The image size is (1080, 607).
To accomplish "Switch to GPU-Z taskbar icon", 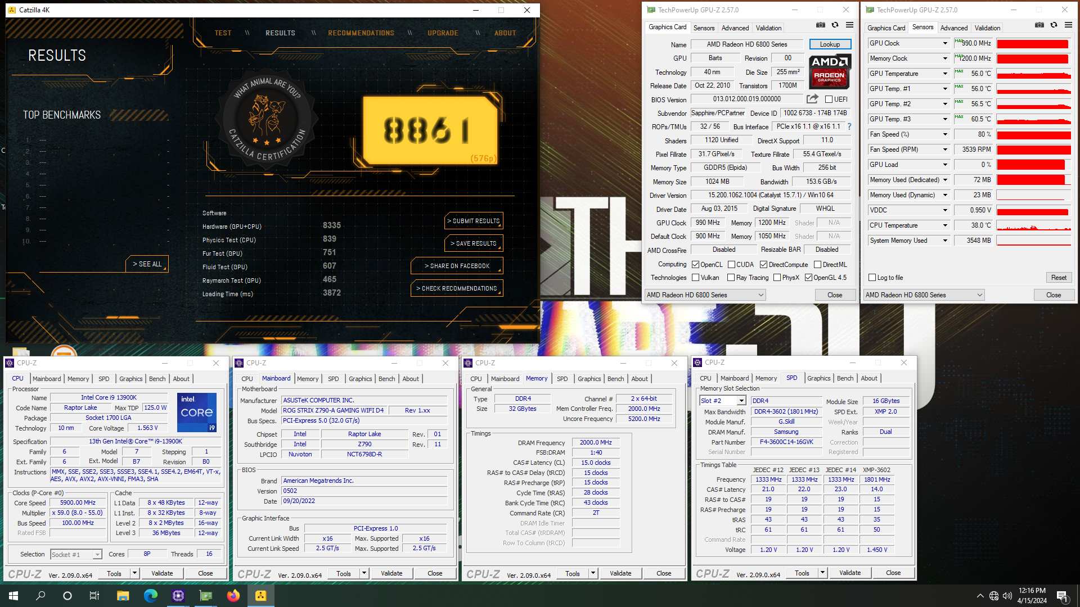I will coord(206,596).
